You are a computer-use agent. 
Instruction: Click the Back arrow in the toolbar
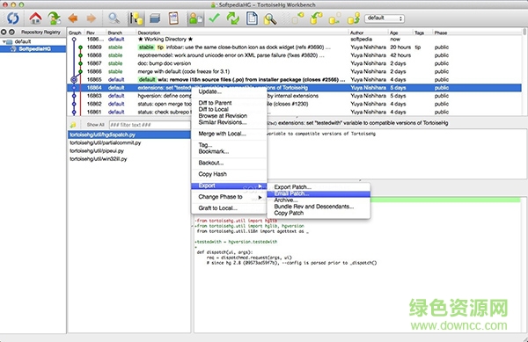click(x=73, y=18)
